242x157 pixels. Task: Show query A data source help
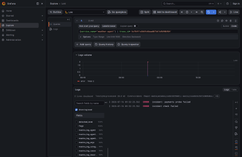pyautogui.click(x=218, y=20)
